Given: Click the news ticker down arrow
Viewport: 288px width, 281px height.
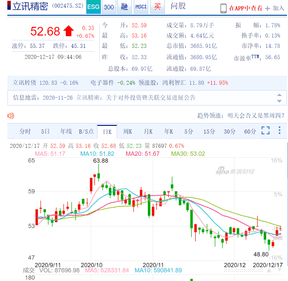Looking at the screenshot, I should (279, 101).
